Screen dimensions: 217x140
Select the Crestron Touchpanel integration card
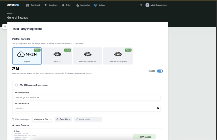tap(118, 56)
